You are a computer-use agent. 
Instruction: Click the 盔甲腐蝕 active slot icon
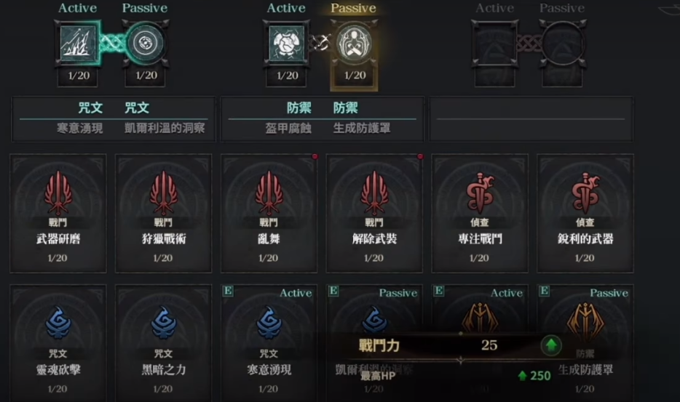tap(286, 44)
